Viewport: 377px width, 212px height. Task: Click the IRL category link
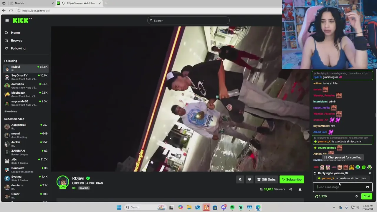pyautogui.click(x=74, y=188)
